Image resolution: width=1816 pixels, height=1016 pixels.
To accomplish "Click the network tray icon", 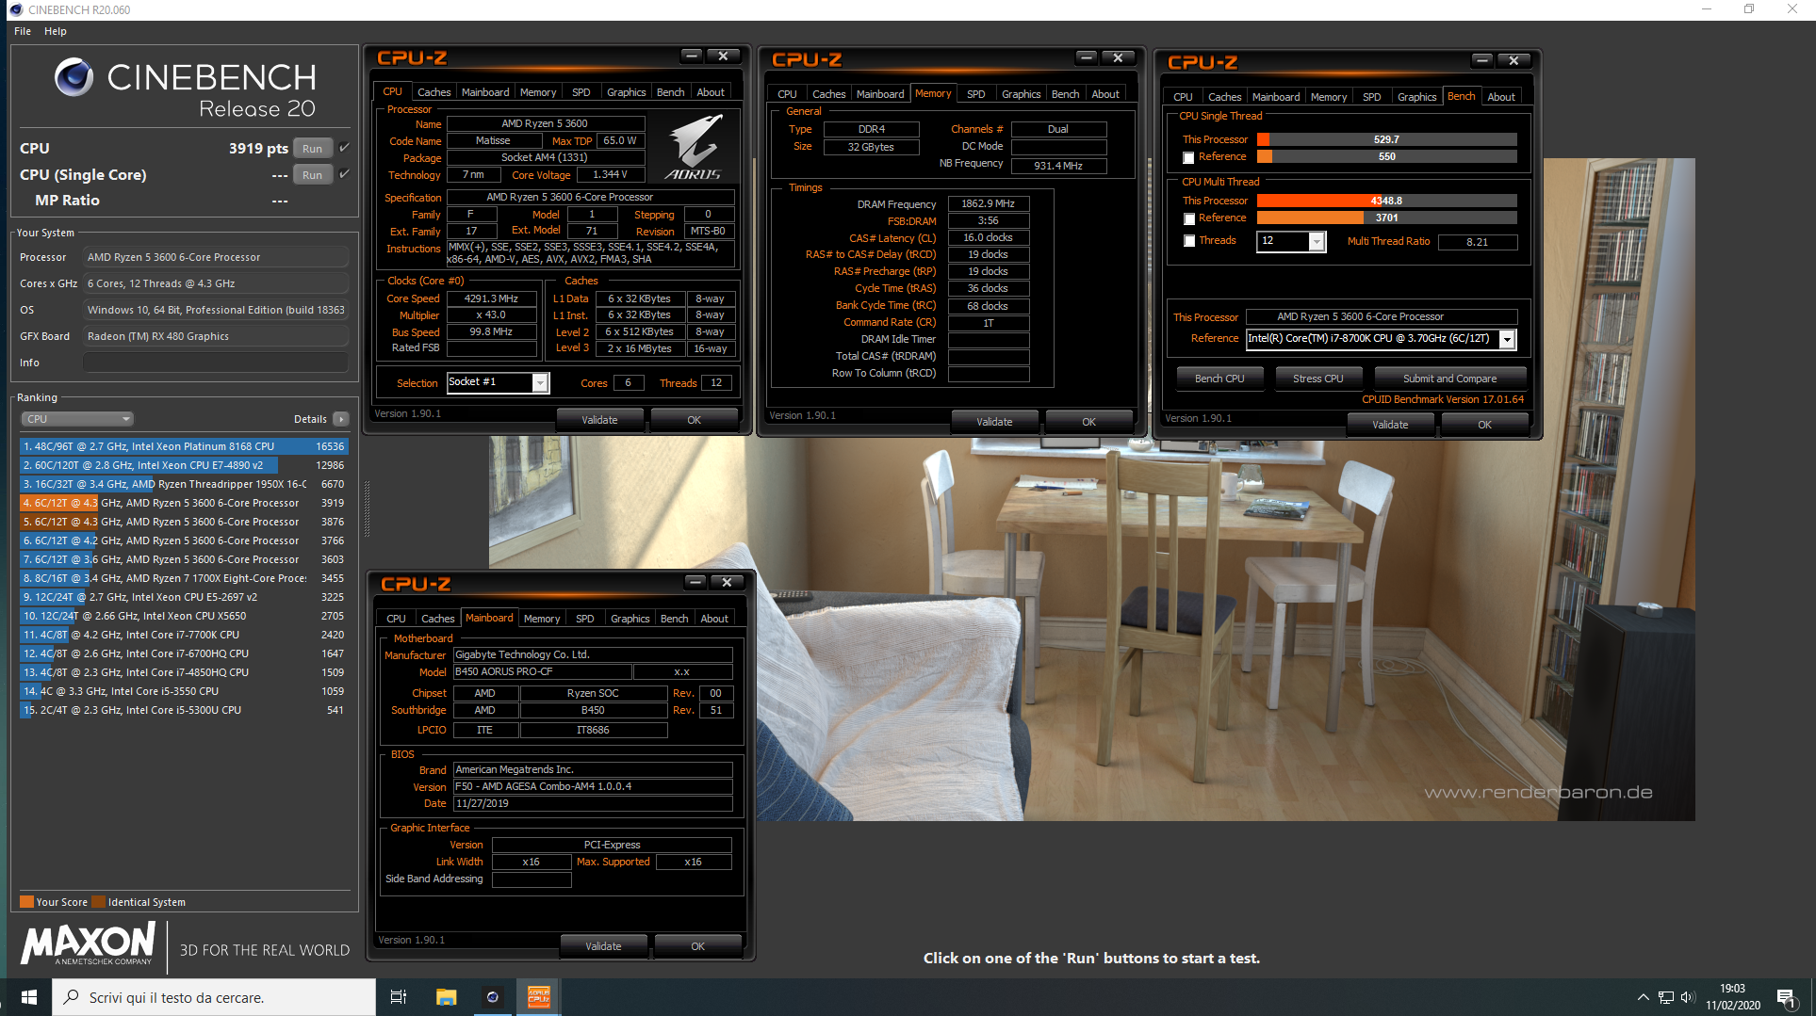I will tap(1666, 997).
